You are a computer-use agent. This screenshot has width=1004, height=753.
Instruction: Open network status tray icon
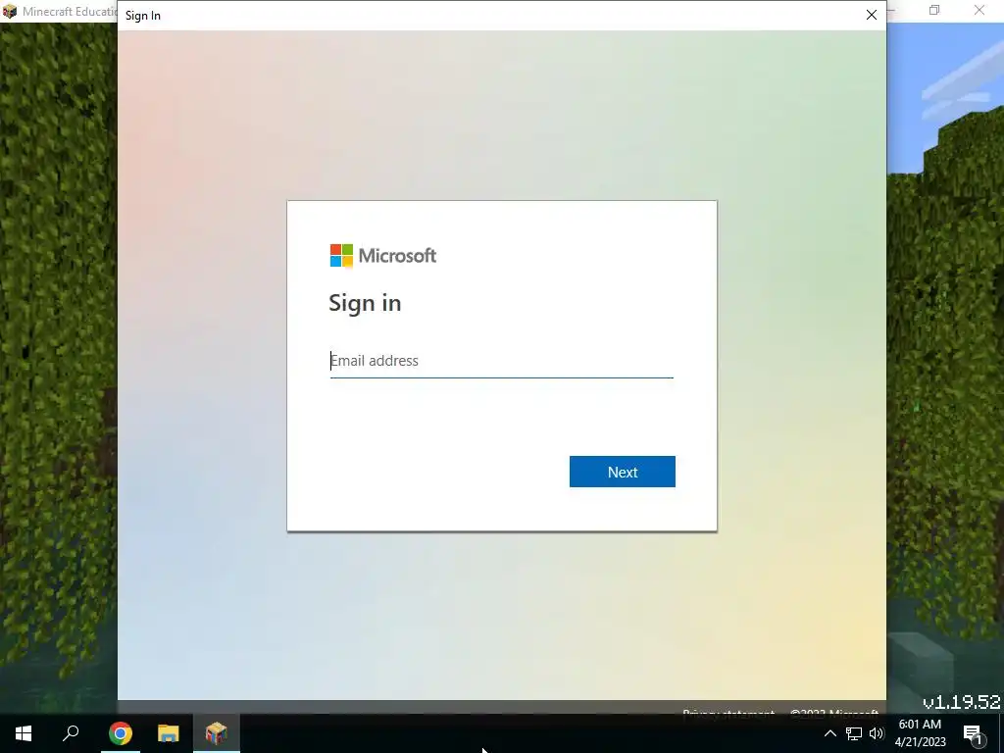[854, 733]
